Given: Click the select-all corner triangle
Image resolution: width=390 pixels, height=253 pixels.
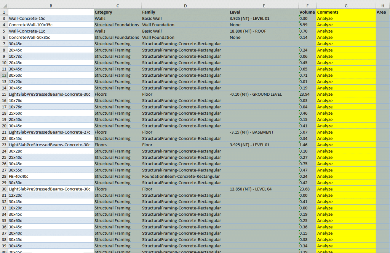Looking at the screenshot, I should [x=4, y=6].
